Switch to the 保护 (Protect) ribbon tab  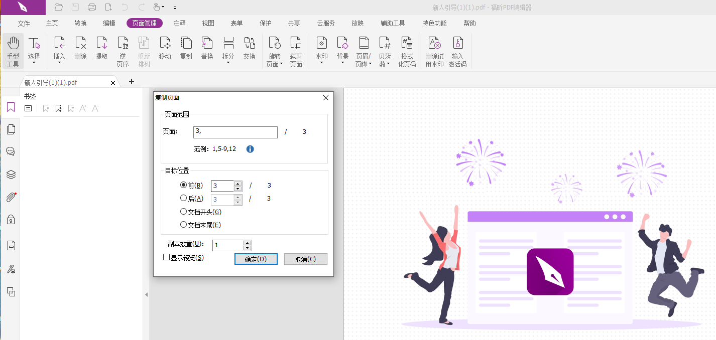[265, 23]
